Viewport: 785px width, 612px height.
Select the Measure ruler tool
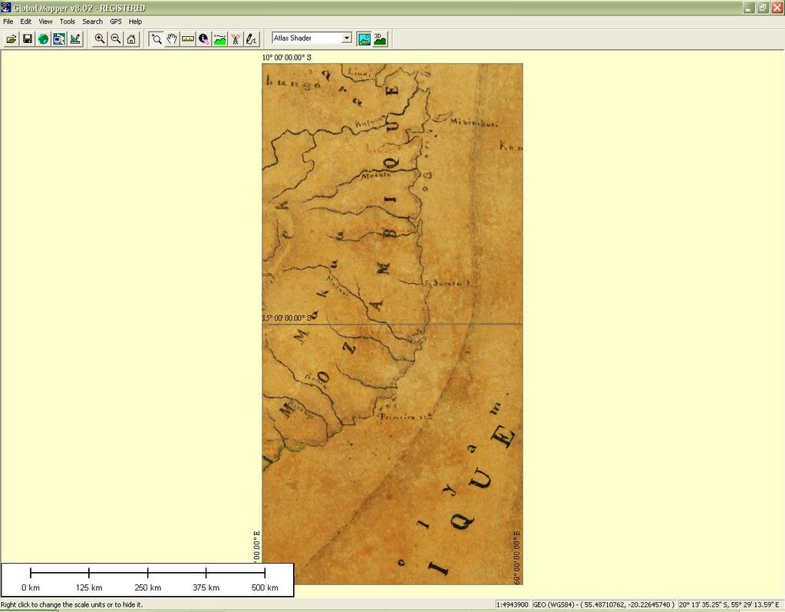point(188,39)
